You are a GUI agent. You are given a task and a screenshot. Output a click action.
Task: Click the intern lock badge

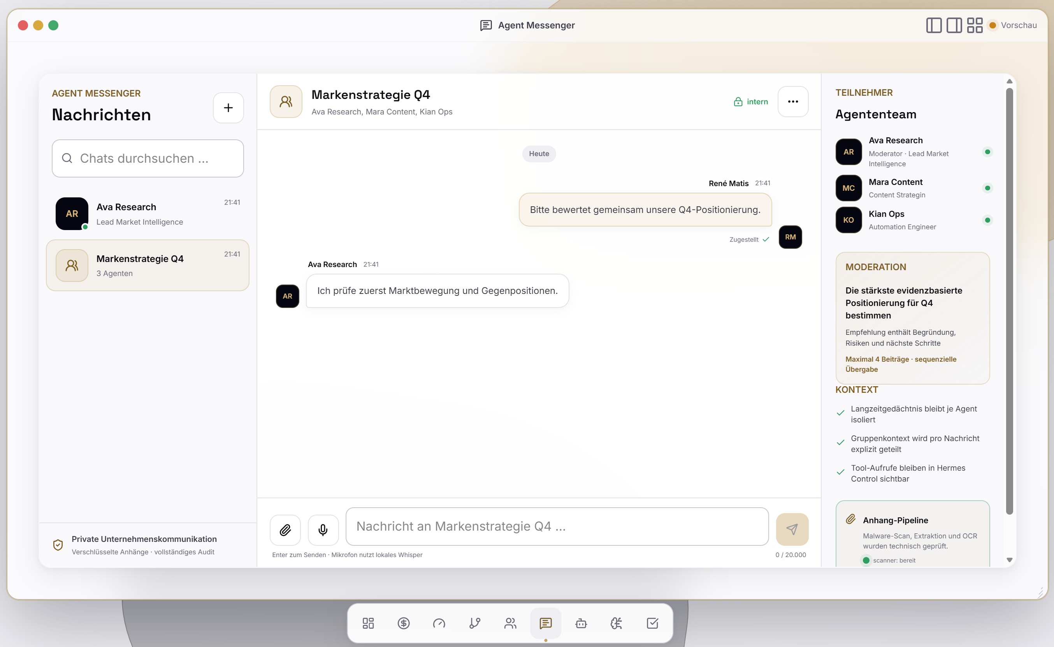click(751, 102)
